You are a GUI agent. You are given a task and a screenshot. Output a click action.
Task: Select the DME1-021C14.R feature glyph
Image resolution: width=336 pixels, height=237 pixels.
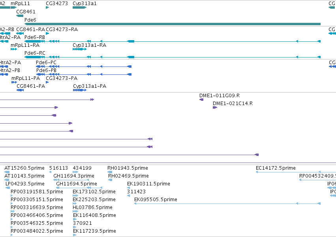pos(215,107)
